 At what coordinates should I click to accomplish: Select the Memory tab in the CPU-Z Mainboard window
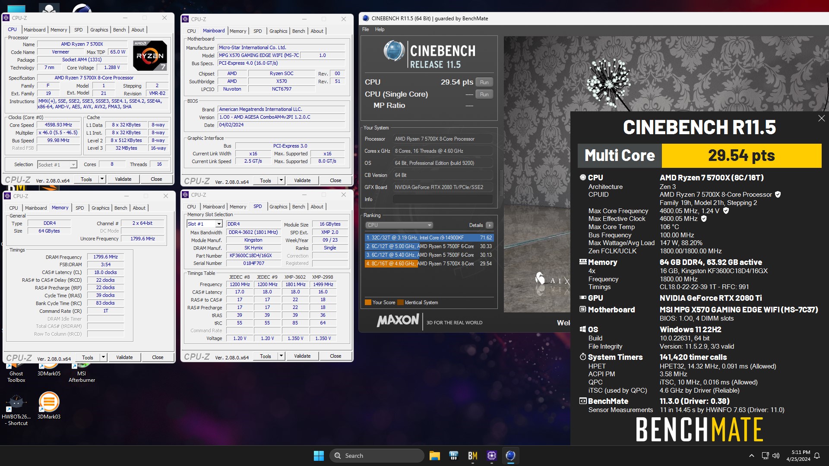[x=238, y=31]
